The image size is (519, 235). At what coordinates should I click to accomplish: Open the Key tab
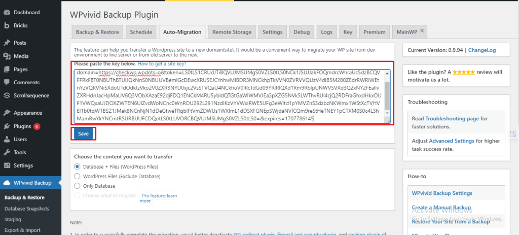coord(348,32)
